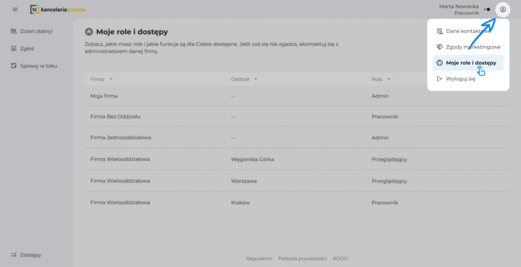Click the Wyloguj się logout icon
Image resolution: width=521 pixels, height=267 pixels.
440,79
